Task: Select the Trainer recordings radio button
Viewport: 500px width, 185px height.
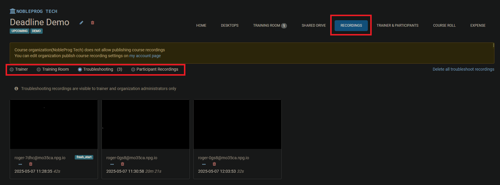Action: click(x=12, y=69)
